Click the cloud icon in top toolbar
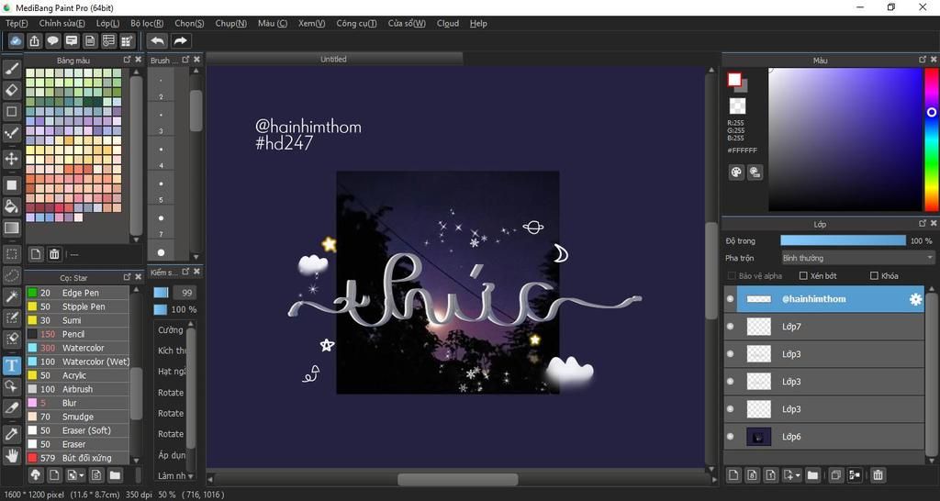The image size is (940, 501). (x=17, y=40)
